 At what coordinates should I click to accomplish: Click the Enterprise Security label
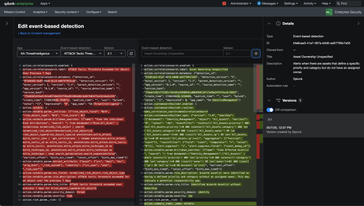348,12
